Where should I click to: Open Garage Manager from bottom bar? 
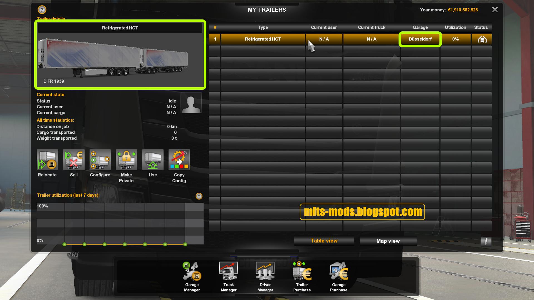click(x=192, y=272)
